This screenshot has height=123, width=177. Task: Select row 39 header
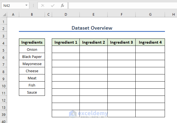point(4,114)
